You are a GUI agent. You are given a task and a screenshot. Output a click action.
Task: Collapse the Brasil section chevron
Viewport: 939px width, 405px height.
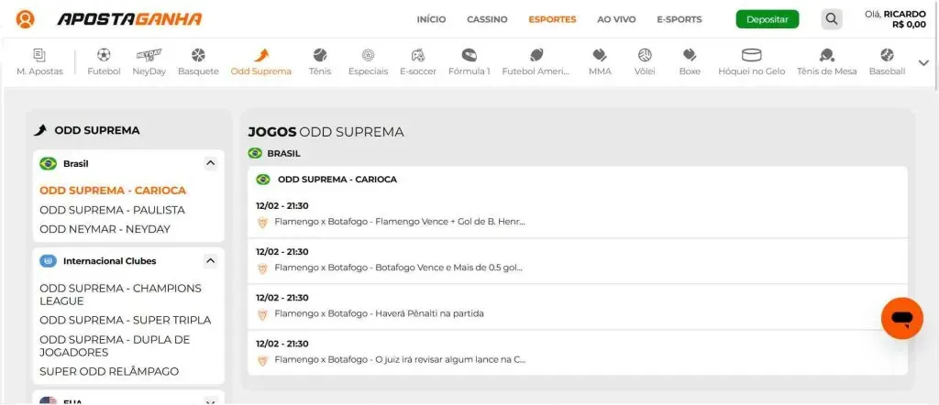(210, 164)
